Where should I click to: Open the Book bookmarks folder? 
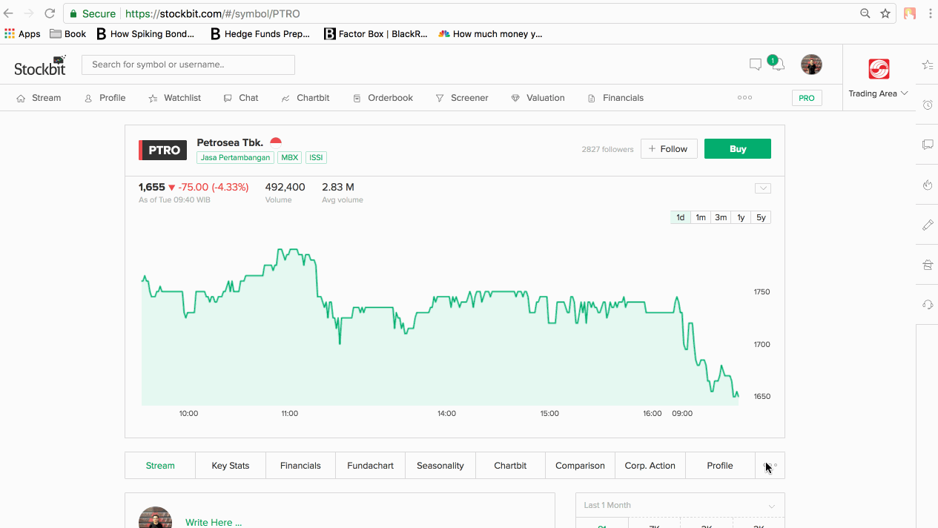(67, 34)
